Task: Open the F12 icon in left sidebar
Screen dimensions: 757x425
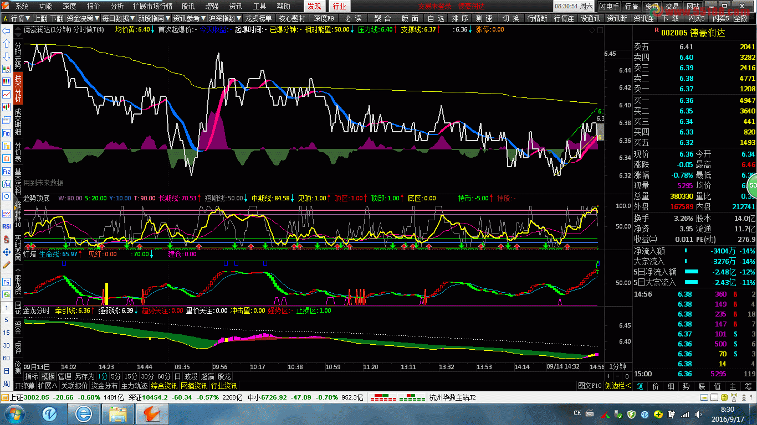Action: pos(6,172)
